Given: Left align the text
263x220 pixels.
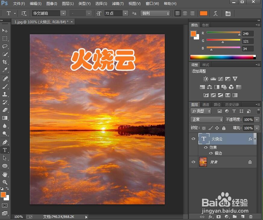Looking at the screenshot, I should (x=177, y=13).
